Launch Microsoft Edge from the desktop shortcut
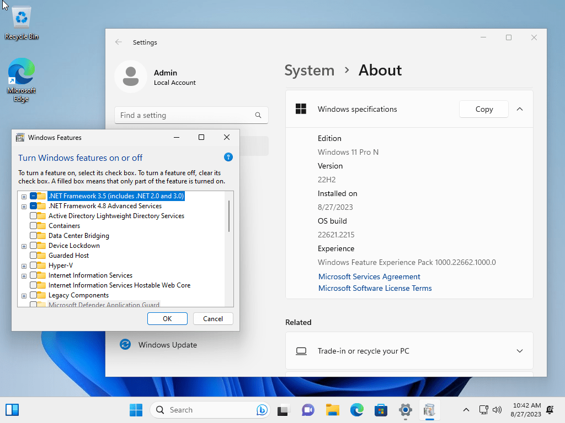 click(22, 80)
